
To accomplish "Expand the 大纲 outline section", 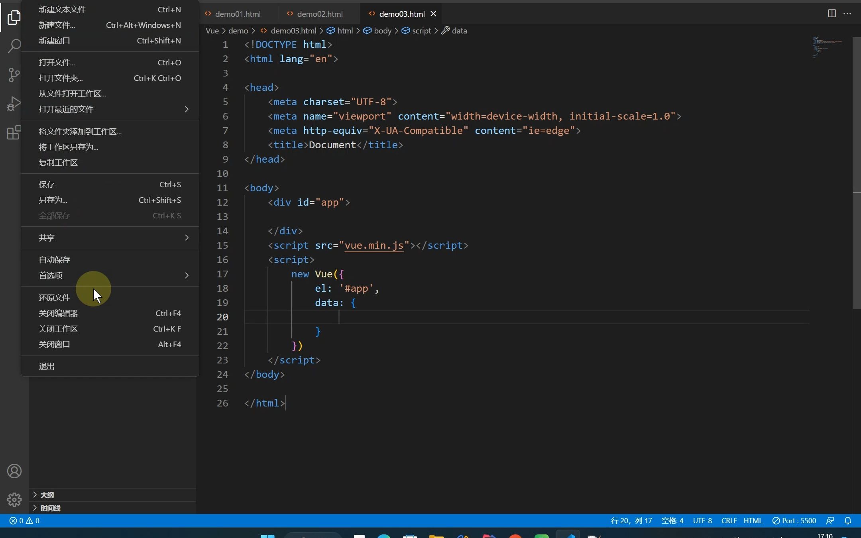I will [47, 495].
